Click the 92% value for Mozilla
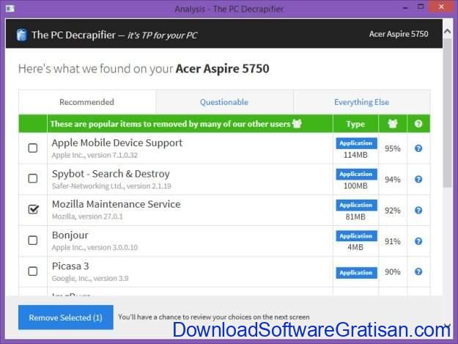The height and width of the screenshot is (344, 458). 393,211
